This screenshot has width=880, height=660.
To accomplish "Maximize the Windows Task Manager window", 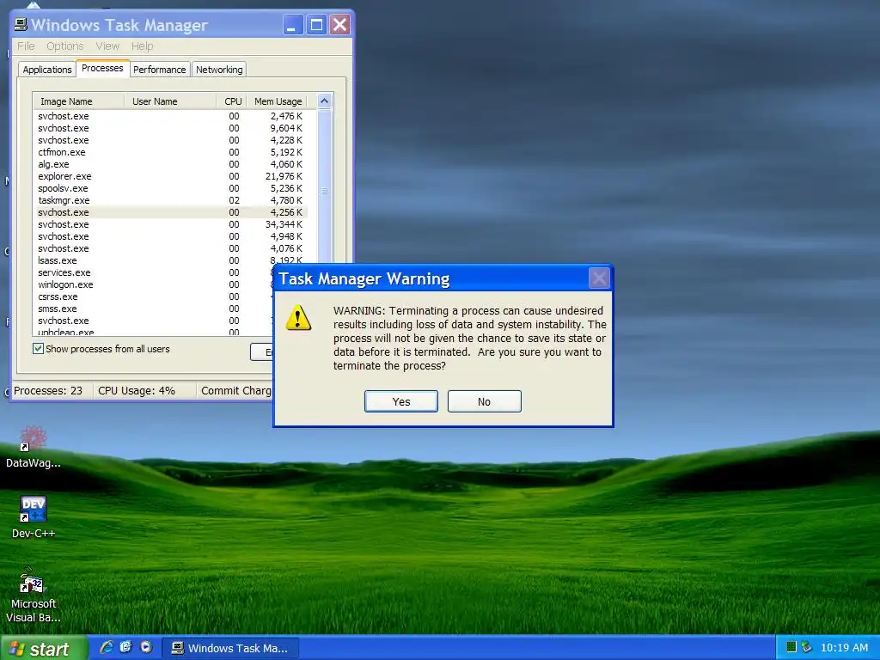I will click(x=316, y=25).
